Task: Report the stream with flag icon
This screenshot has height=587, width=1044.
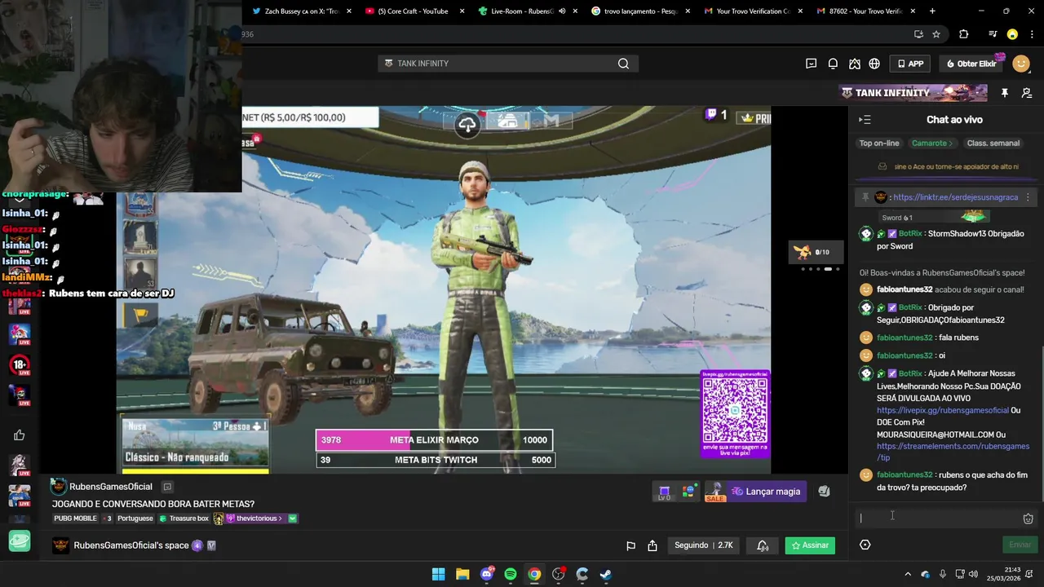Action: [630, 545]
